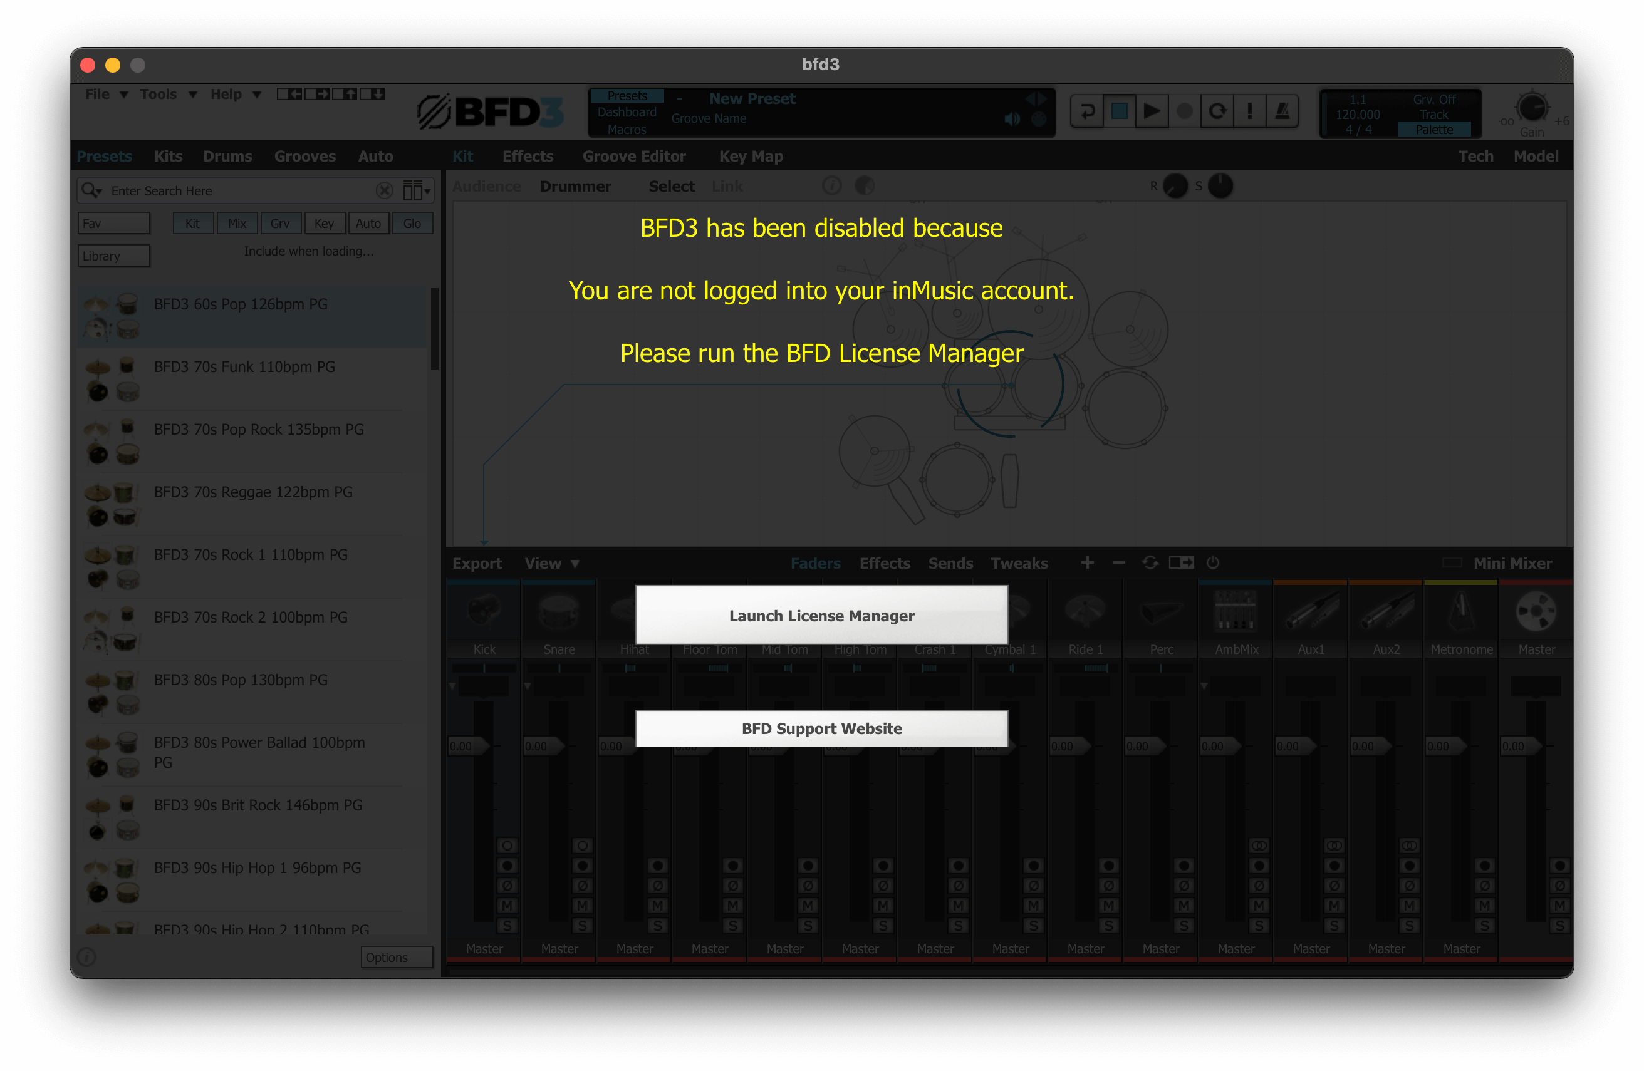Click the master Gain knob
Image resolution: width=1644 pixels, height=1071 pixels.
pos(1531,108)
